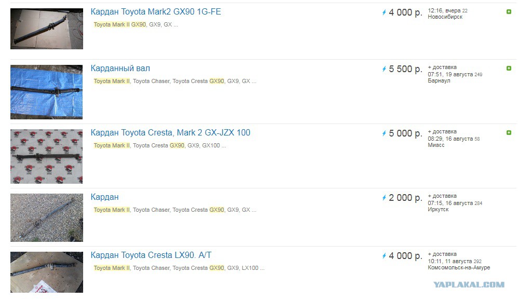Open Кардан Toyota Cresta, Mark 2 GX-JZX 100
Viewport: 518px width, 300px height.
click(x=170, y=133)
